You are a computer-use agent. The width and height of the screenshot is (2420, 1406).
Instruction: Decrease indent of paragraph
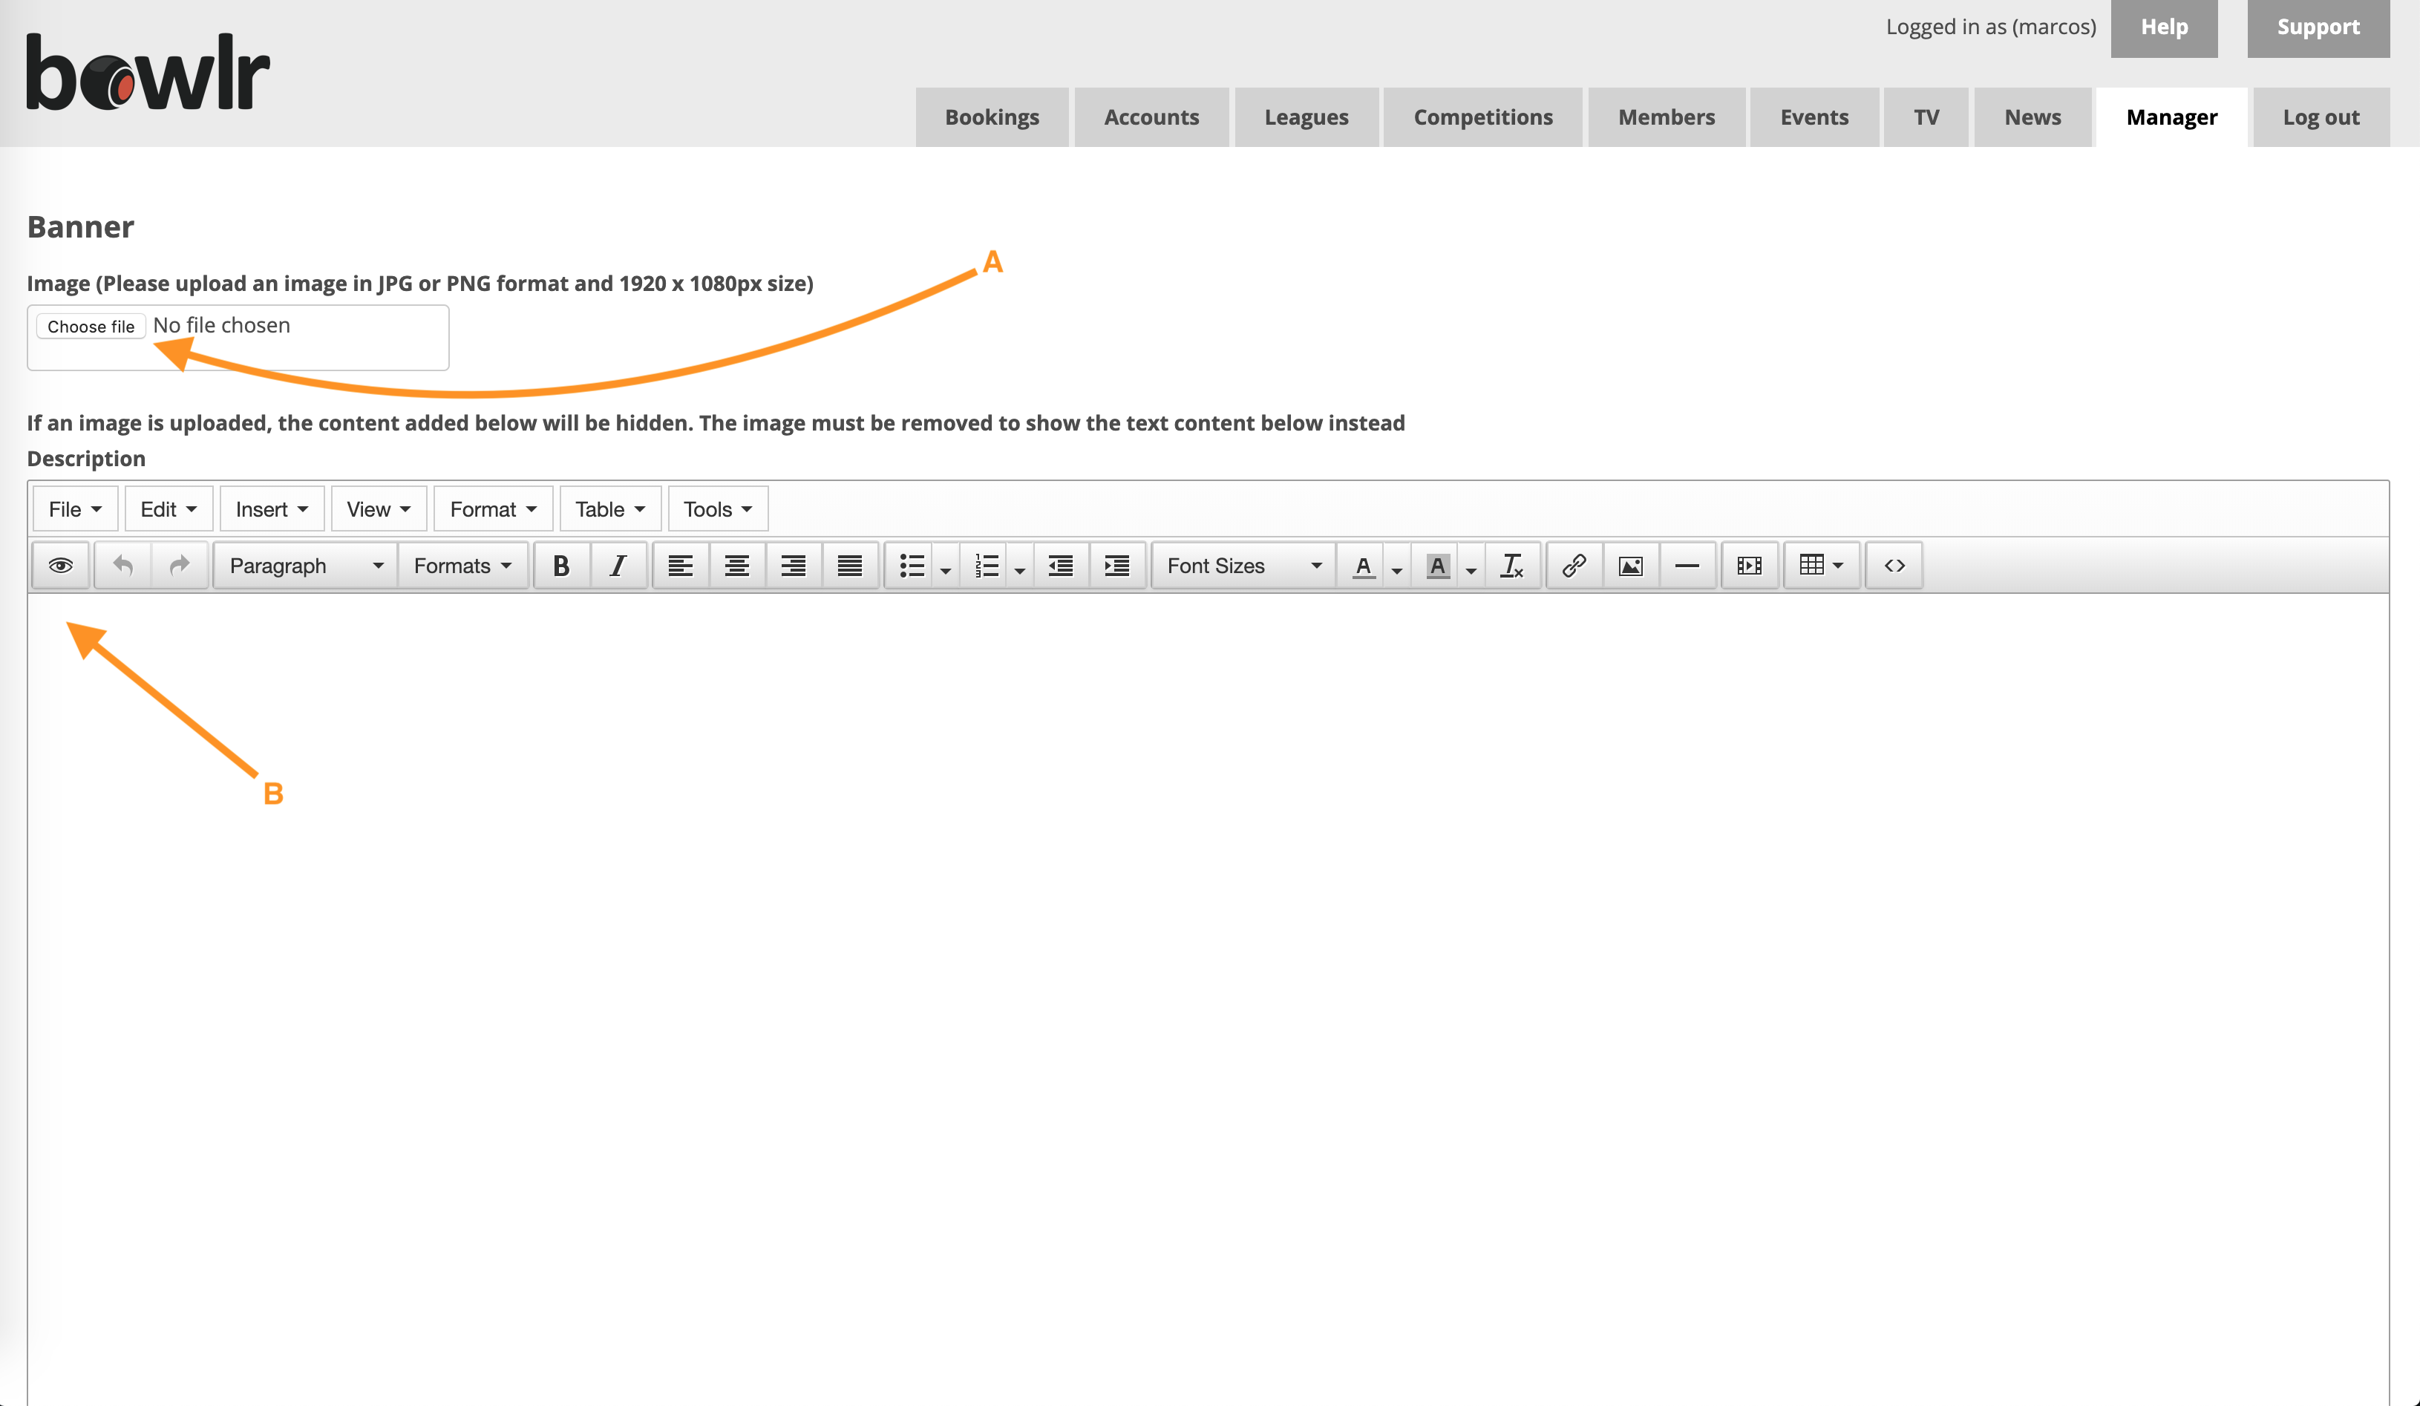(x=1061, y=565)
